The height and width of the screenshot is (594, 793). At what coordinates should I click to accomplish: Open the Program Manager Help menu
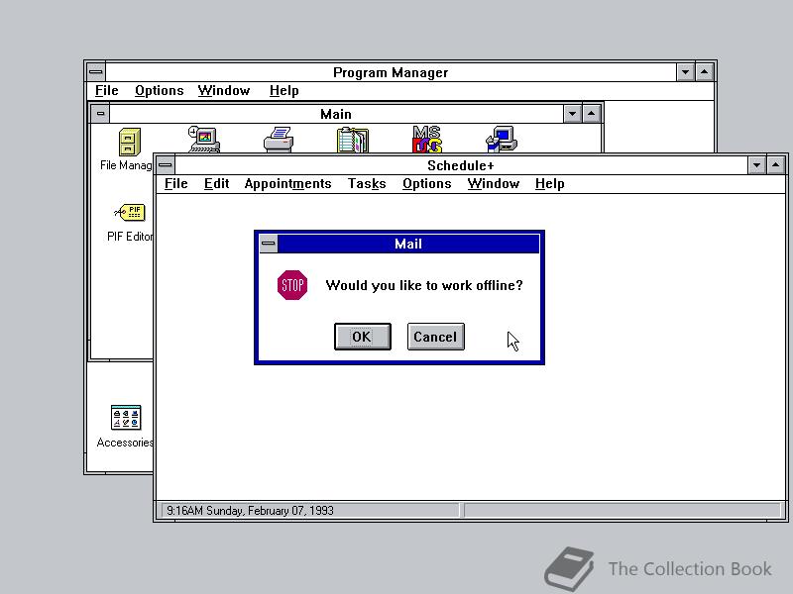click(x=283, y=90)
